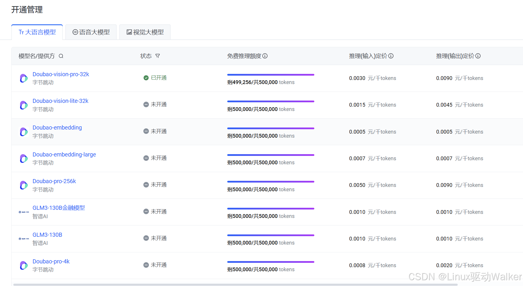Click the GLM3-130B金融模型 provider logo

24,212
